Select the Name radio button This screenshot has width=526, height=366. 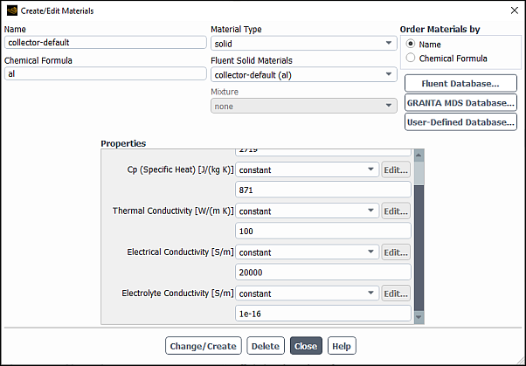412,45
